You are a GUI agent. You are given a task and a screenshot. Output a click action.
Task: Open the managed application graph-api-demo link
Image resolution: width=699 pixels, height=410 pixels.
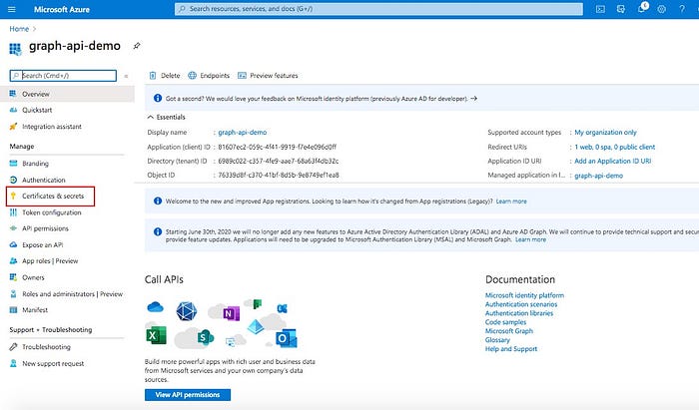(599, 176)
